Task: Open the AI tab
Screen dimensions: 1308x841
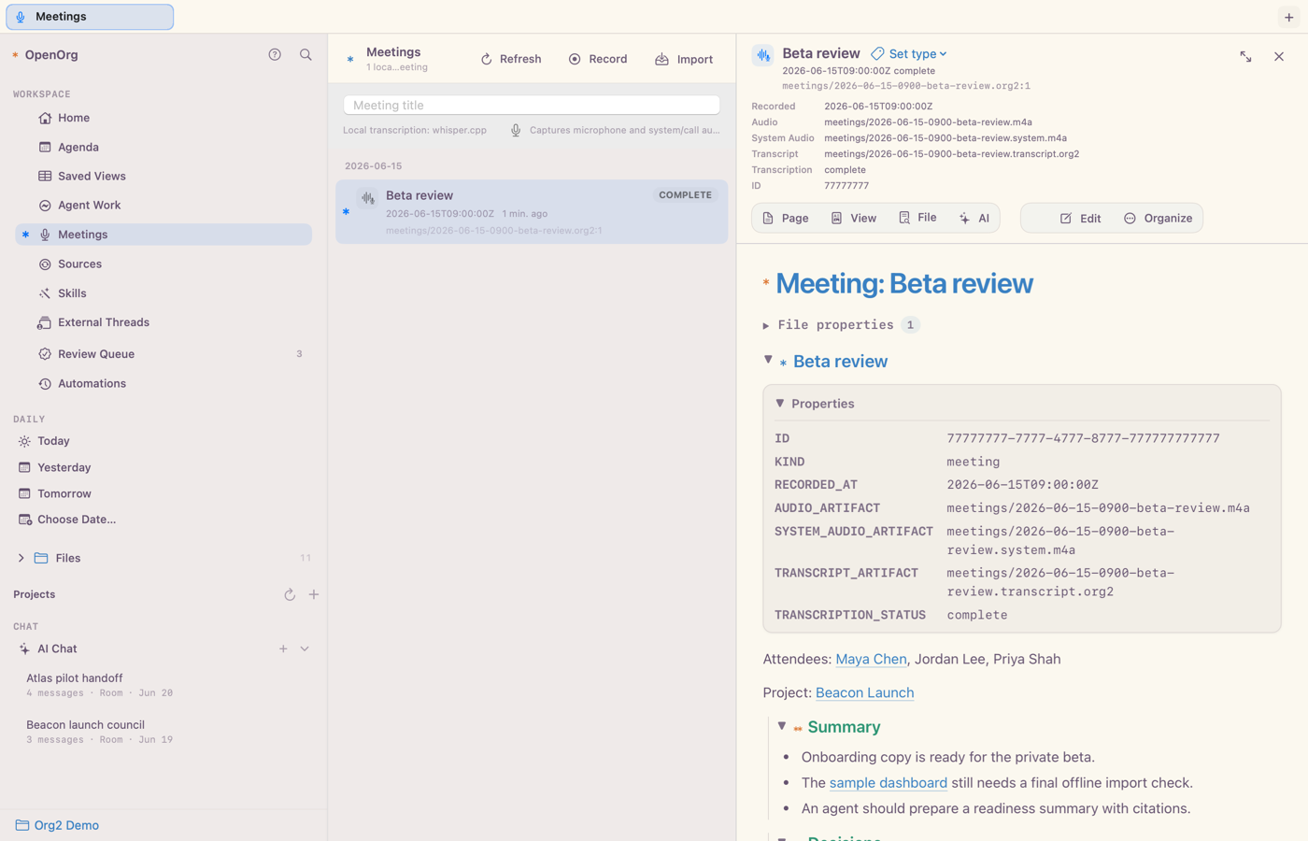Action: 974,218
